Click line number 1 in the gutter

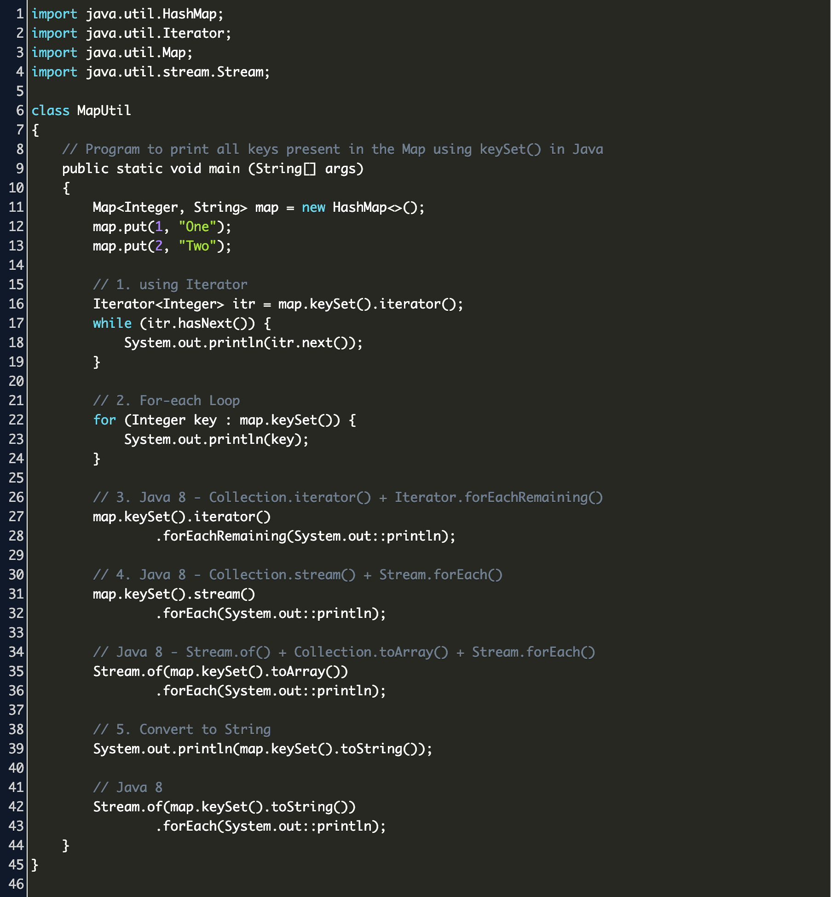tap(19, 14)
